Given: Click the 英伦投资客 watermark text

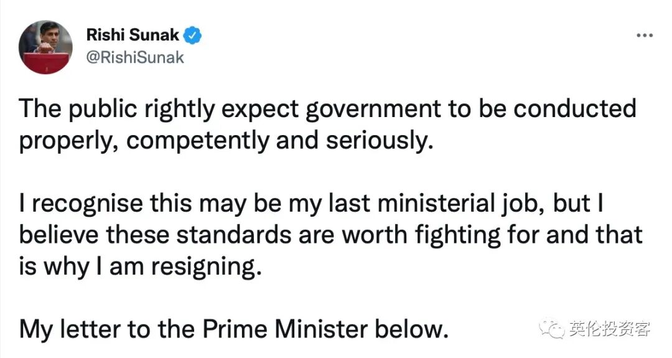Looking at the screenshot, I should click(x=610, y=327).
